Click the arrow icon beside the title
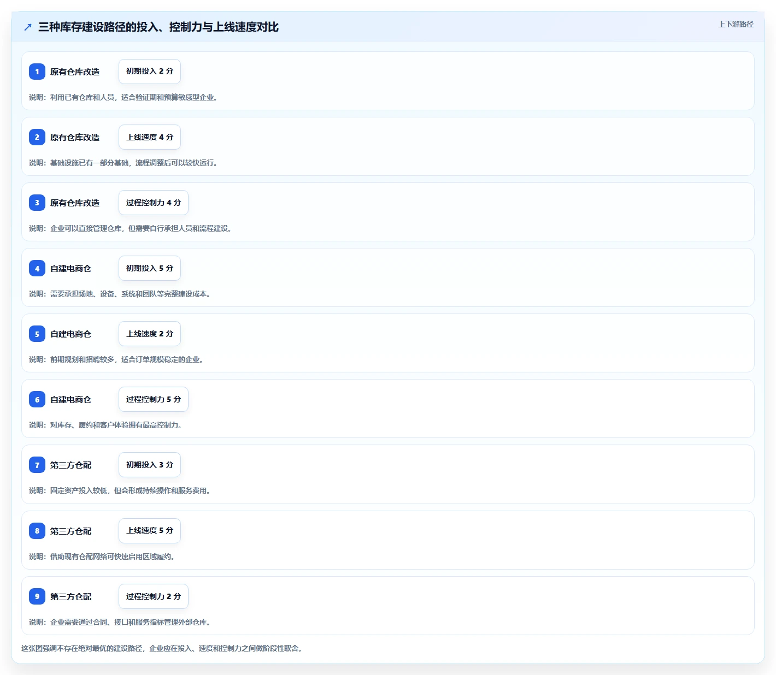Screen dimensions: 776x675 point(28,27)
